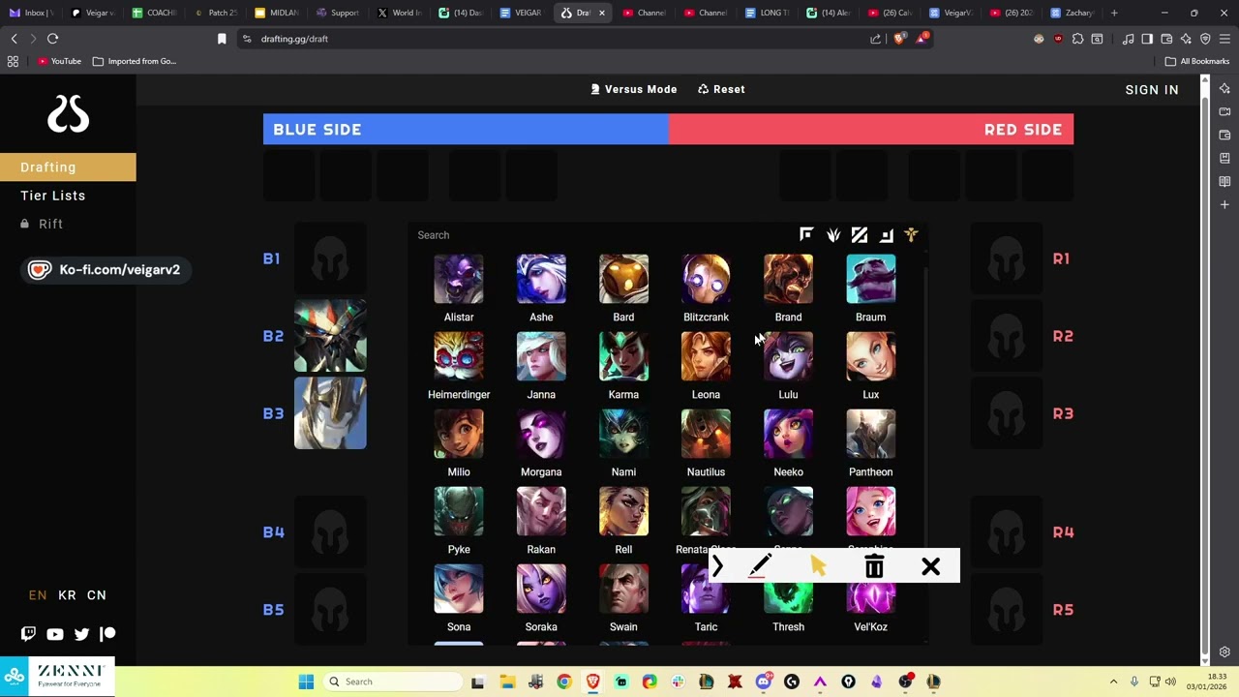Collapse the annotation toolbar chevron

[718, 566]
